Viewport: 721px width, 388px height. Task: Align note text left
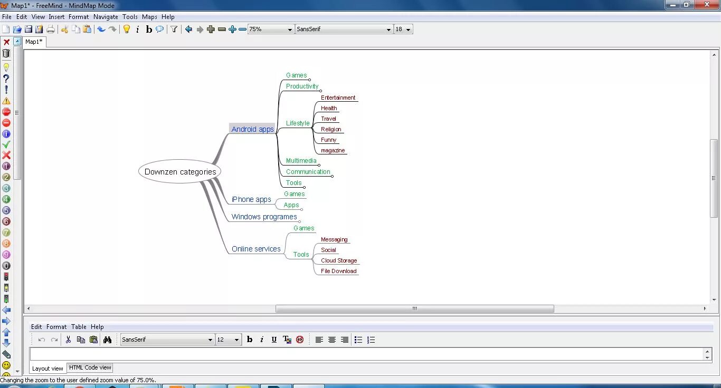[x=319, y=340]
